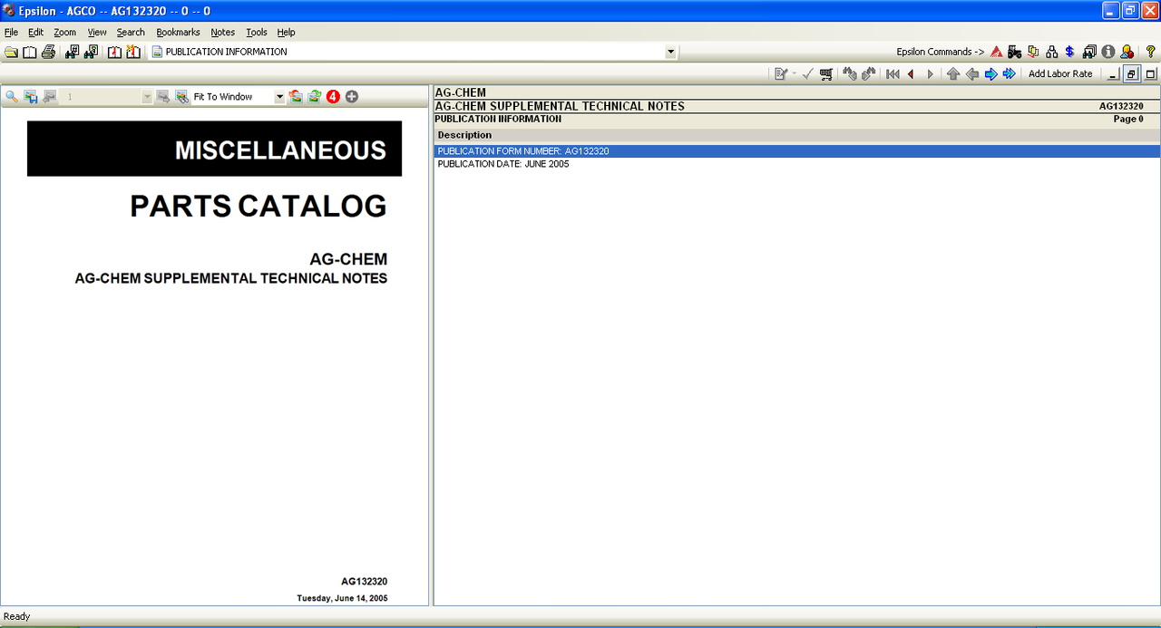Open the PUBLICATION INFORMATION dropdown arrow
The width and height of the screenshot is (1161, 628).
pos(671,53)
